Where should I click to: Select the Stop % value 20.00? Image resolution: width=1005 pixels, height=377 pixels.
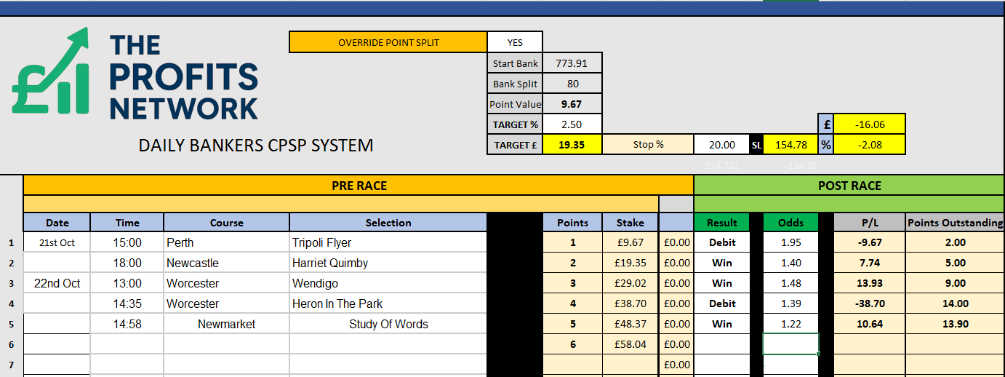click(x=722, y=145)
